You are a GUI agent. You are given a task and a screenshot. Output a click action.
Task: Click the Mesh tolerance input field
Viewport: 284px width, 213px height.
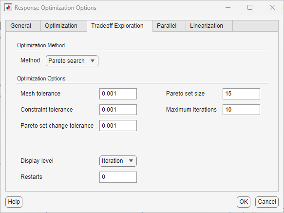click(x=118, y=94)
